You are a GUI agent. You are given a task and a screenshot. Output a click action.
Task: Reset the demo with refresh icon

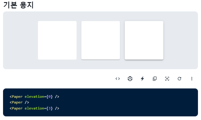point(179,79)
